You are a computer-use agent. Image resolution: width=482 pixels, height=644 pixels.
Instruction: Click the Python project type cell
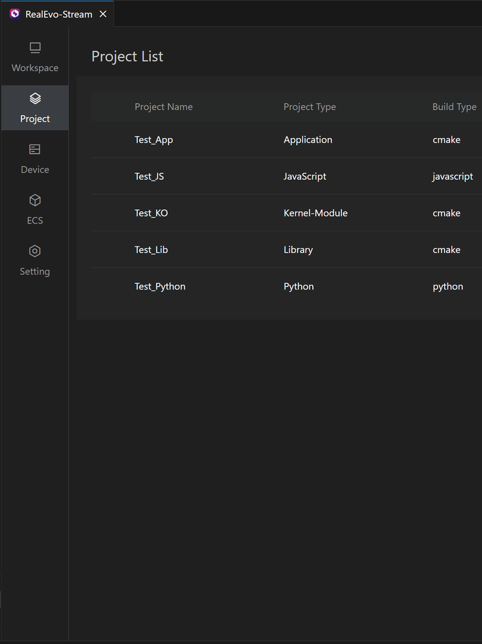pos(298,286)
